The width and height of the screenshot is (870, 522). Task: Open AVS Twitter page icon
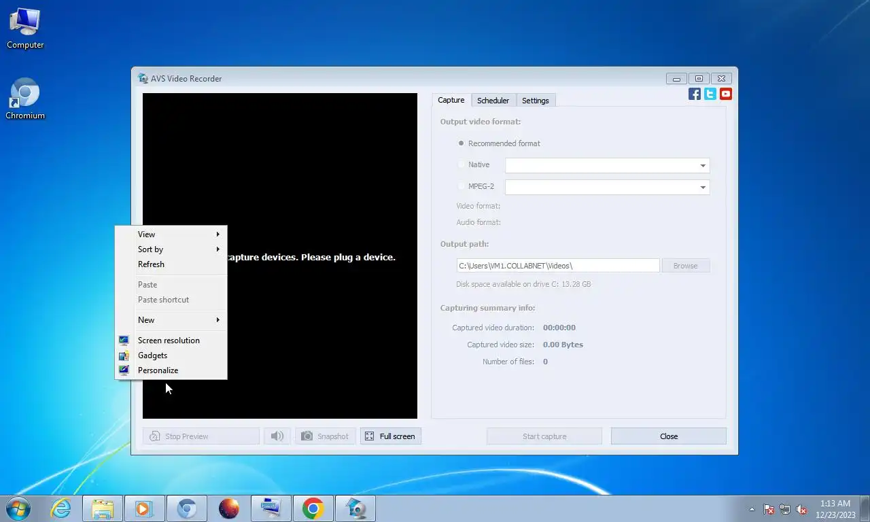click(710, 94)
